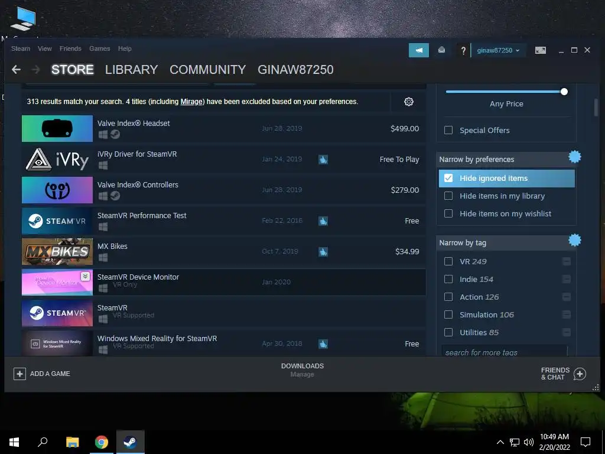Click thumbs-up icon for Windows Mixed Reality
Viewport: 605px width, 454px height.
[323, 343]
